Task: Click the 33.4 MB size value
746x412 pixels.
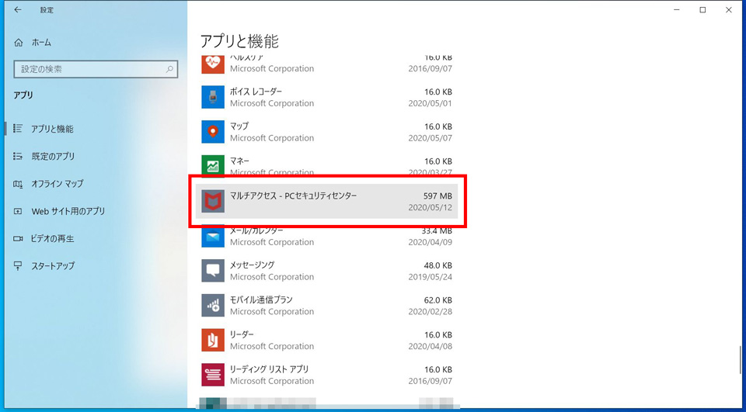Action: coord(437,231)
